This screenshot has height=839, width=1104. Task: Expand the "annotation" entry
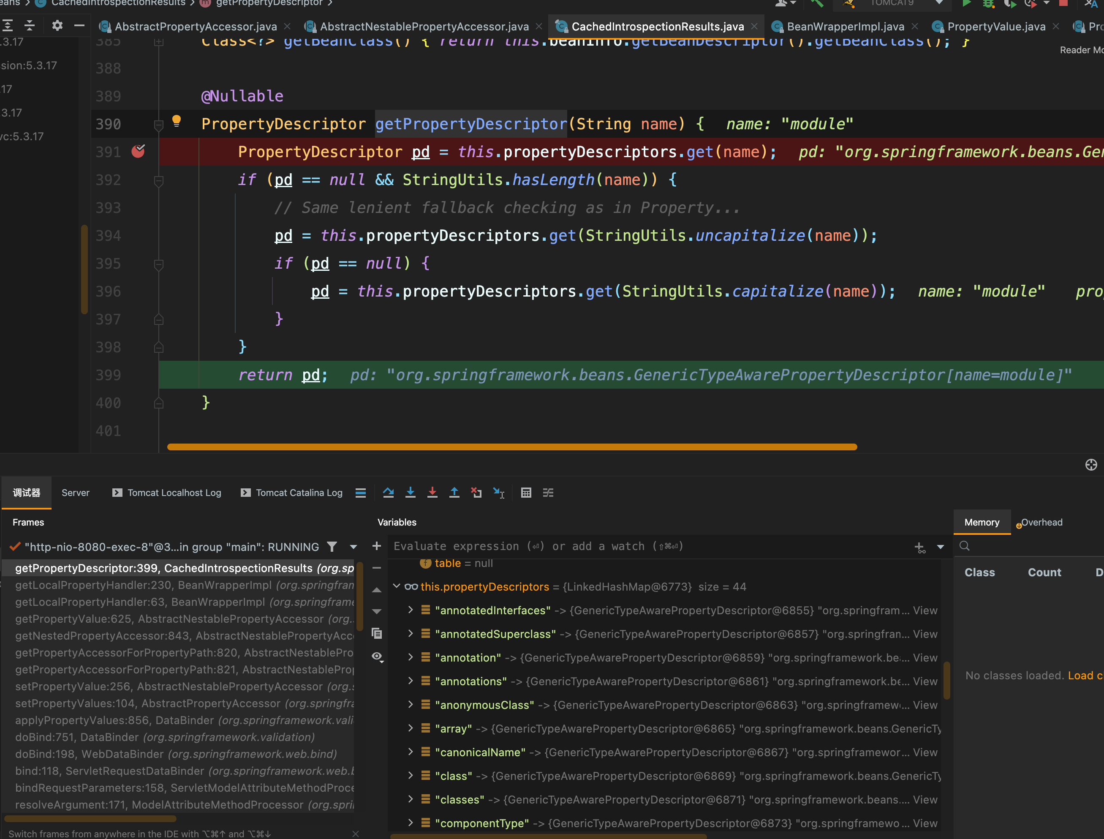tap(411, 657)
